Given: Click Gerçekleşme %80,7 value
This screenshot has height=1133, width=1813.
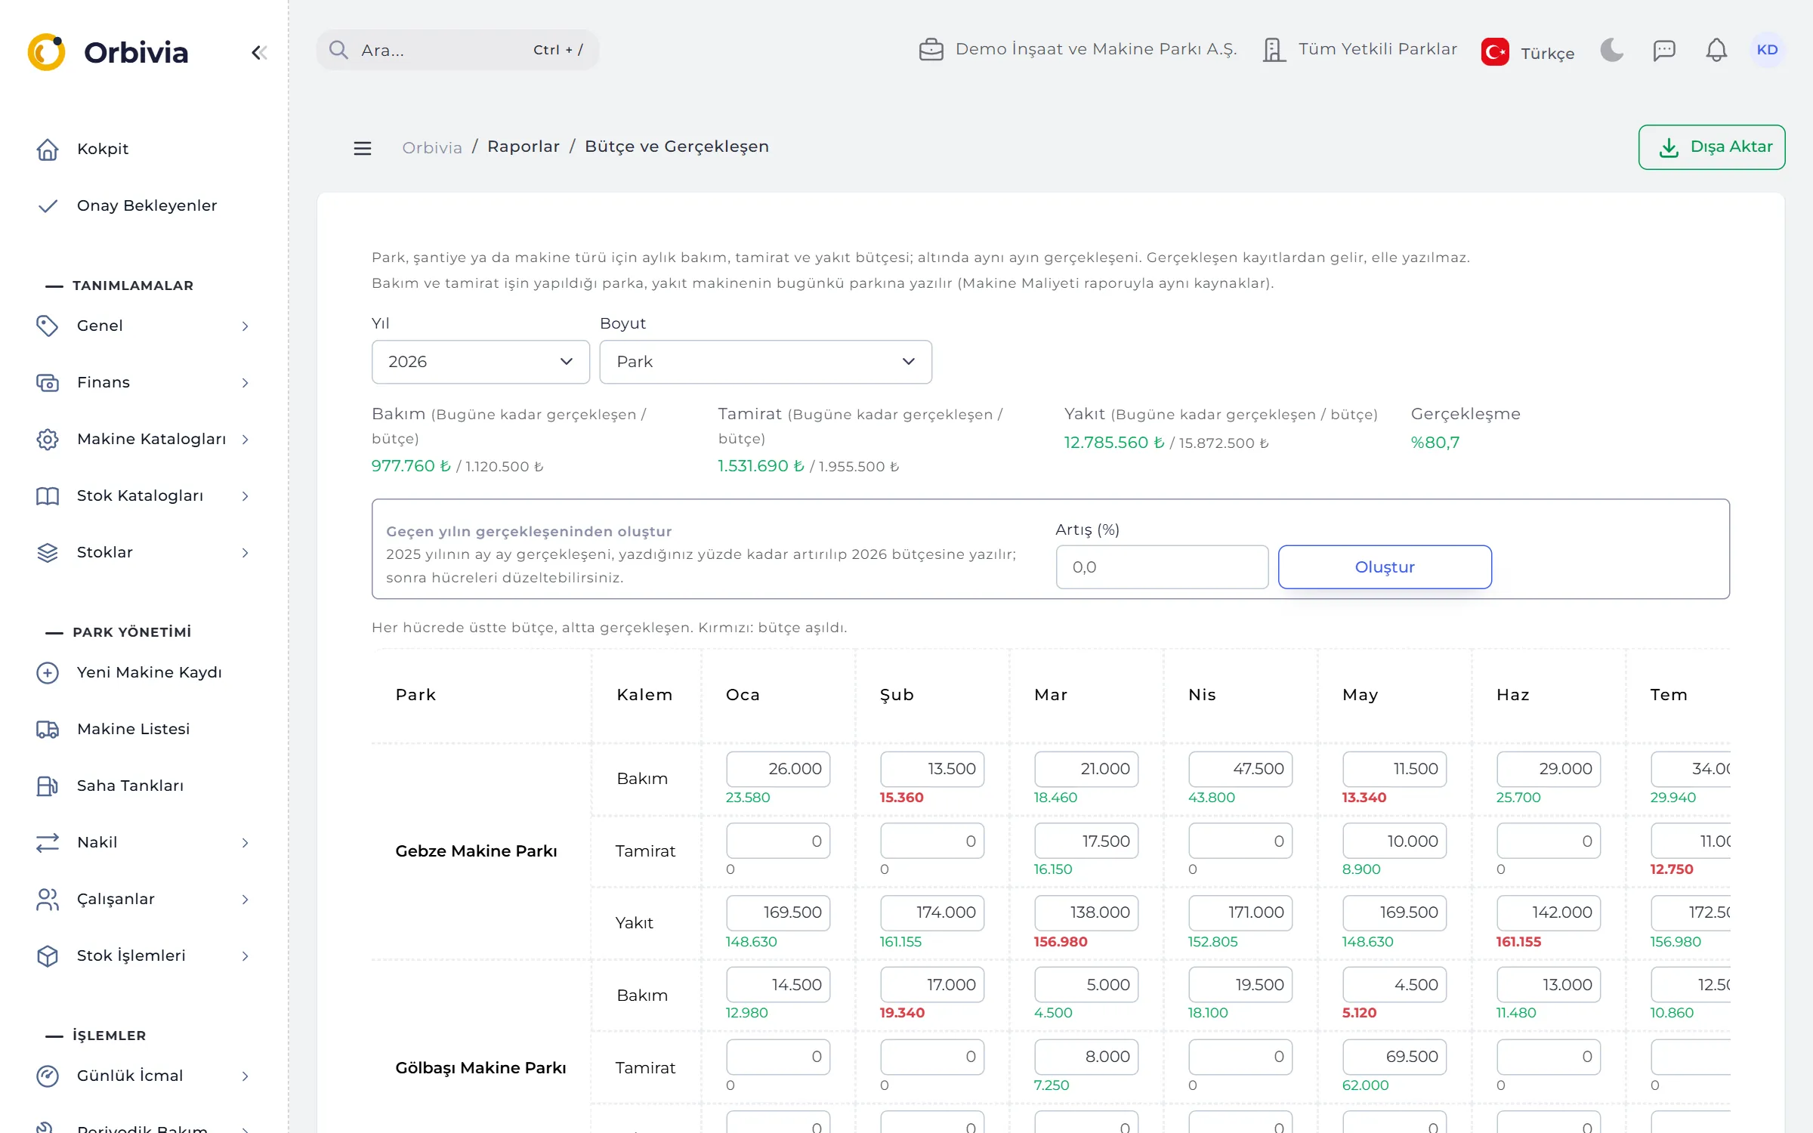Looking at the screenshot, I should pyautogui.click(x=1435, y=443).
